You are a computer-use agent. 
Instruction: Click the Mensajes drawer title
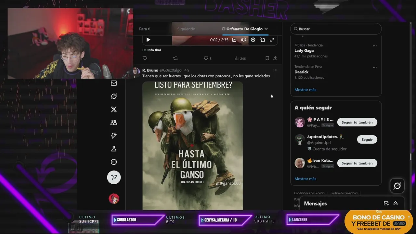tap(315, 204)
